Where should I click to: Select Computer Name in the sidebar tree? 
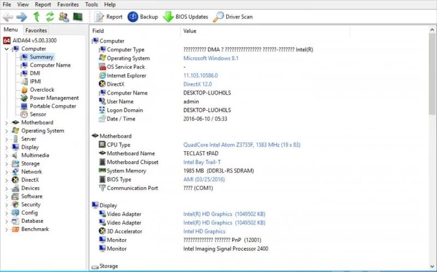click(x=50, y=65)
